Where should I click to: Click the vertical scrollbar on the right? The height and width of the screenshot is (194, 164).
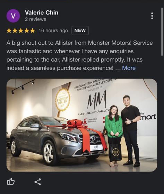[x=162, y=32]
